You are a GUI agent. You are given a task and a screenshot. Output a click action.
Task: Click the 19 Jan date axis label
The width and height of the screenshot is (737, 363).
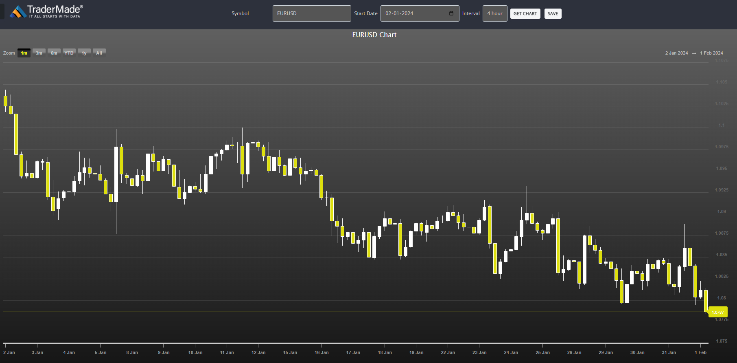point(416,352)
